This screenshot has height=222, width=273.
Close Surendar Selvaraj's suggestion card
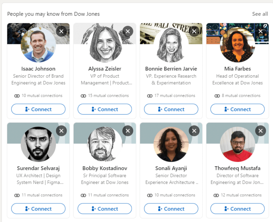61,131
